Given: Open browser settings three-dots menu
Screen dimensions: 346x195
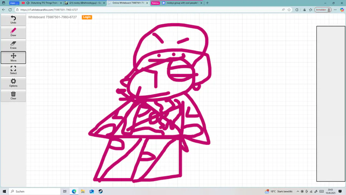Looking at the screenshot, I should [335, 10].
